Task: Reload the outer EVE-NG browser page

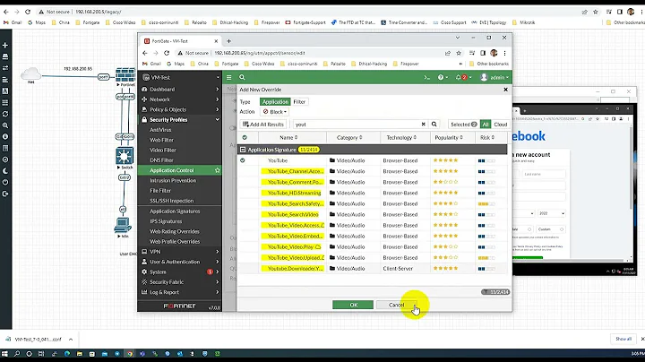Action: coord(28,12)
